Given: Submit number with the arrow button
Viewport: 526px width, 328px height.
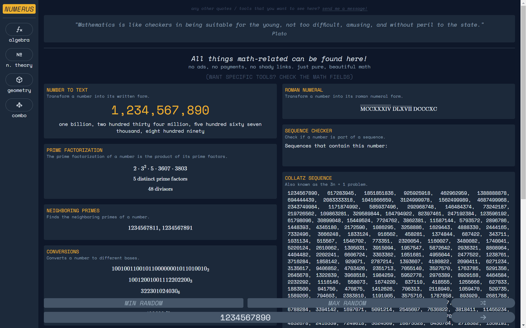Looking at the screenshot, I should (483, 317).
